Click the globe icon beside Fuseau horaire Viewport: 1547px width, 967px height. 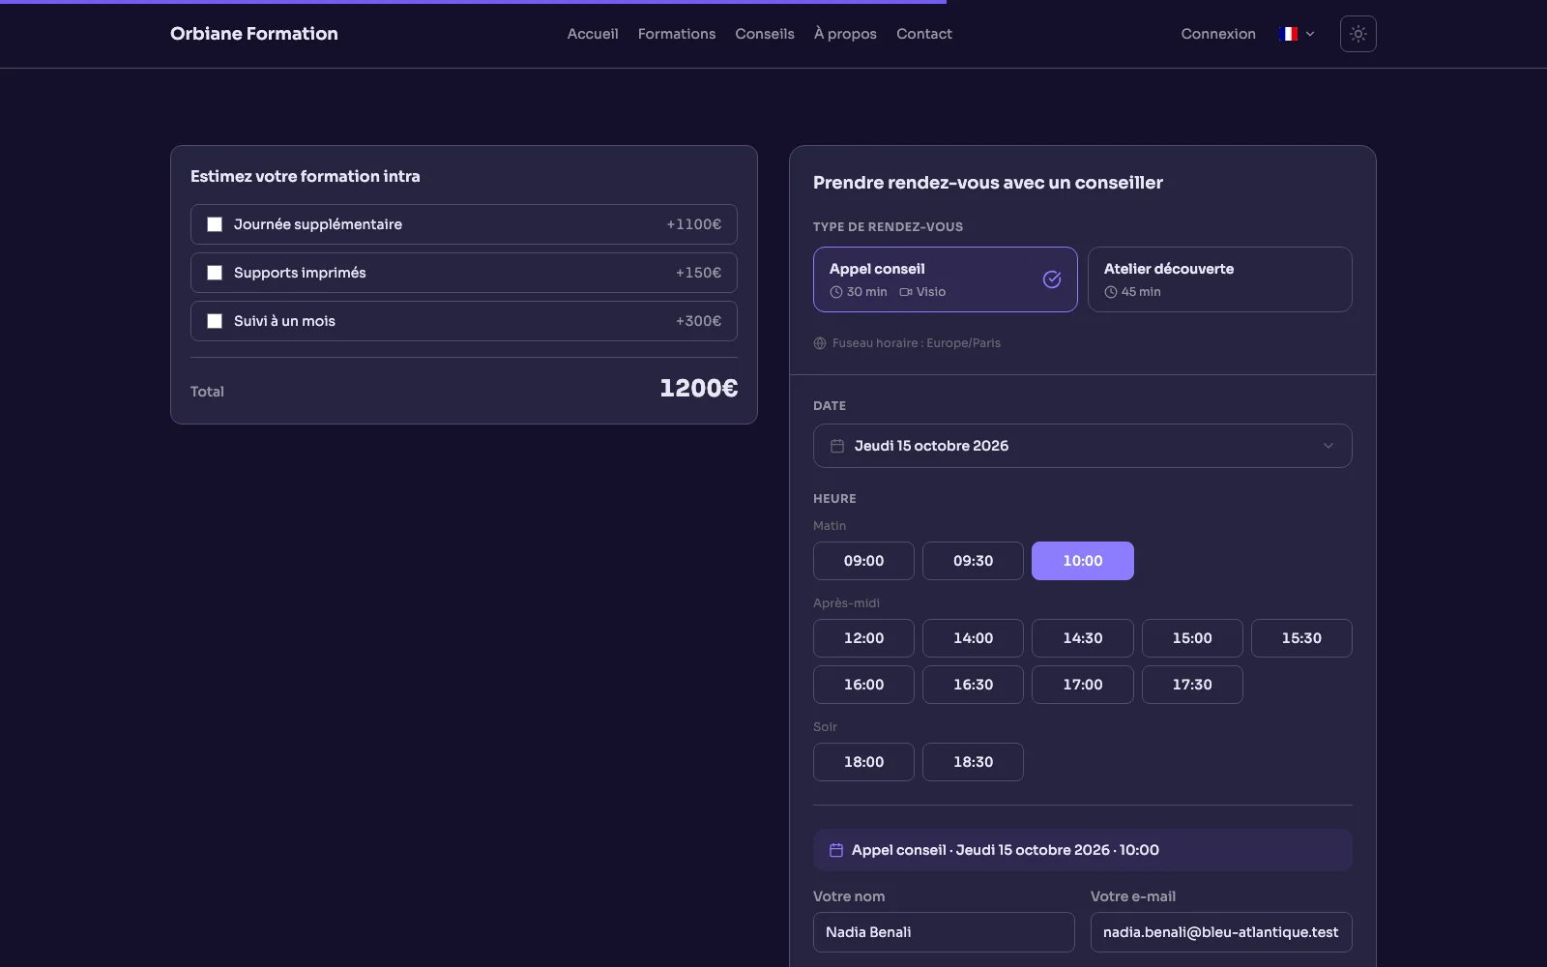tap(820, 343)
